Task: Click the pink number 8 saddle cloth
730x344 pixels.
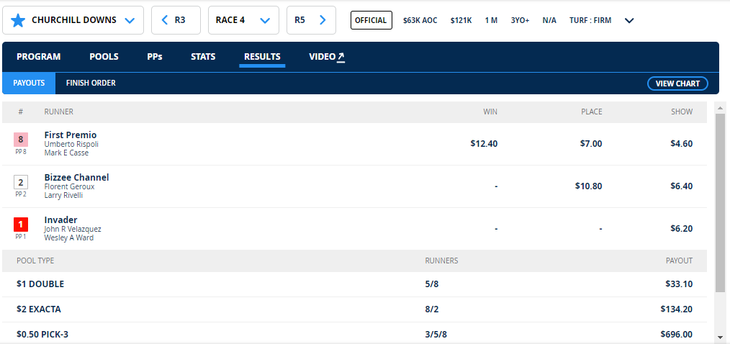Action: (20, 140)
